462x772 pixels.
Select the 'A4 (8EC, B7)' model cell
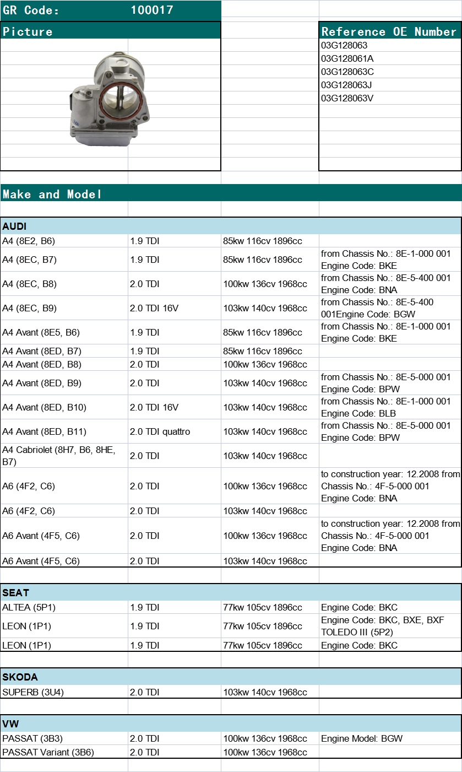pos(64,260)
